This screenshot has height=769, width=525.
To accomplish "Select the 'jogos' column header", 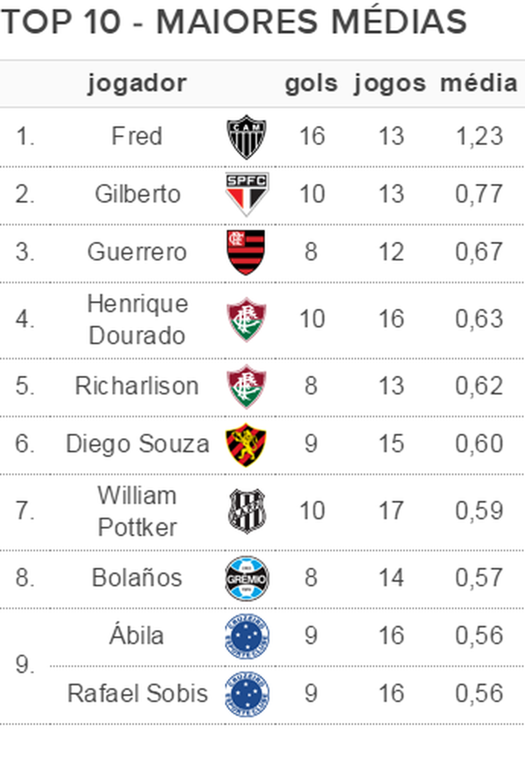I will click(x=390, y=84).
